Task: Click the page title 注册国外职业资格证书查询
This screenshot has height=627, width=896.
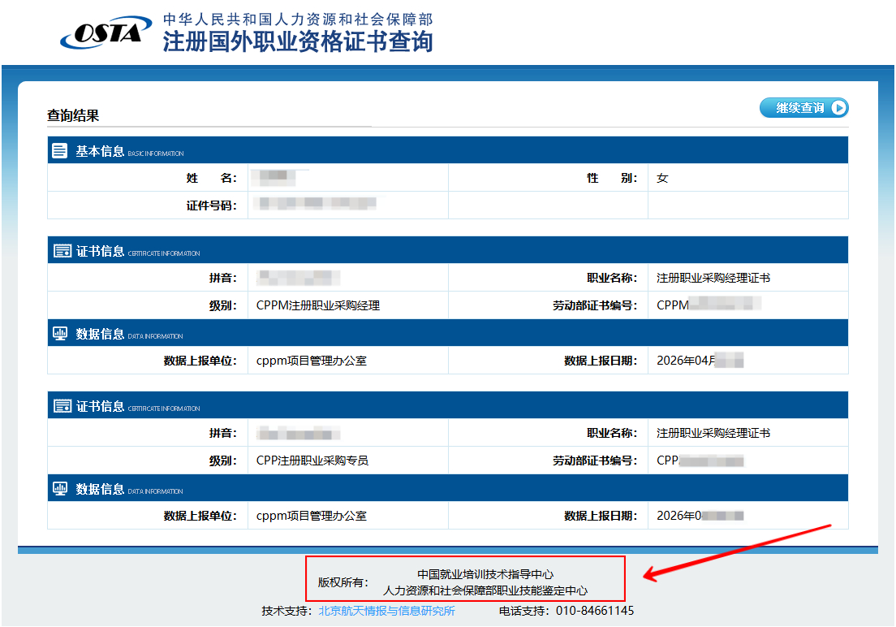Action: 298,41
